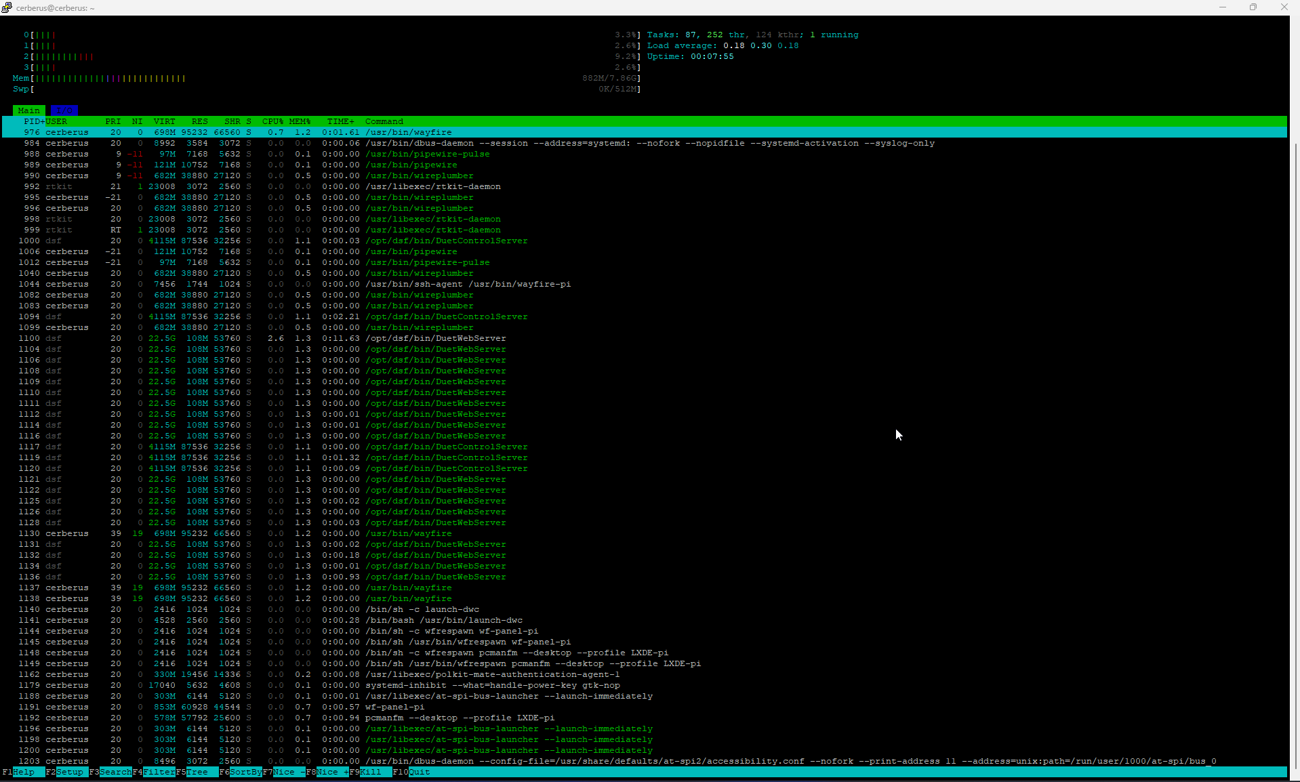
Task: Click the Uptime 00:07:55 readout
Action: click(690, 56)
